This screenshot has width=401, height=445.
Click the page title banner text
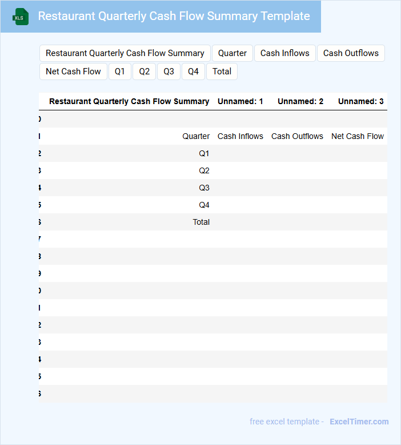[174, 17]
